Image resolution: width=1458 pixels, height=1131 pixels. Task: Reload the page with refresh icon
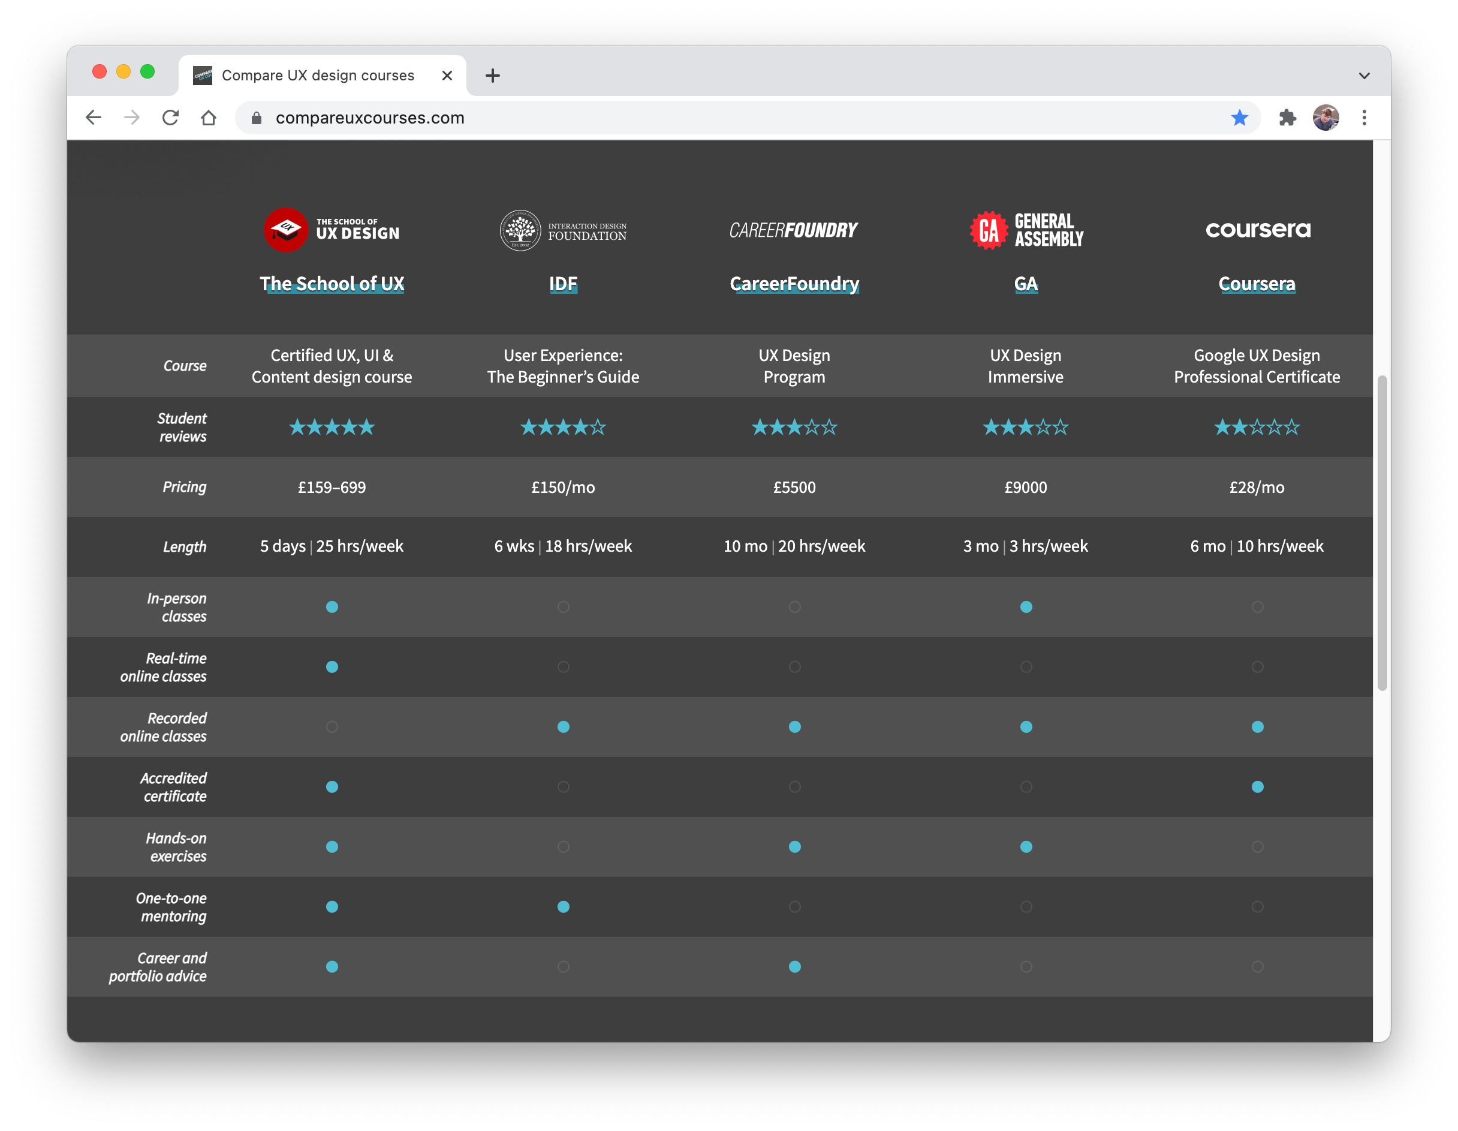pos(170,118)
